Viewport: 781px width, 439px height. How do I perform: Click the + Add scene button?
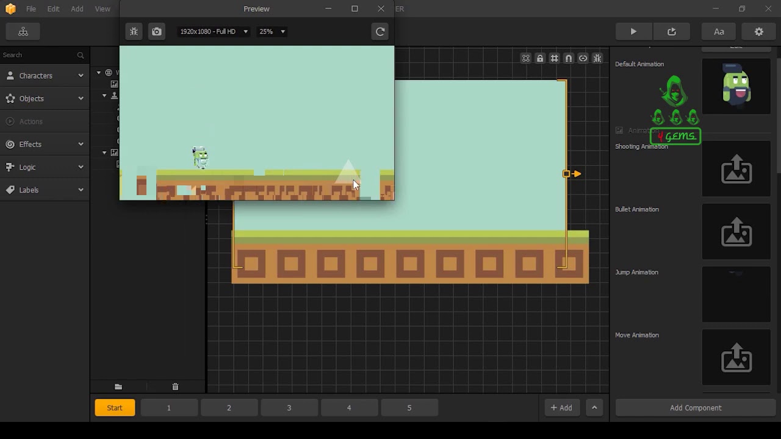point(561,408)
